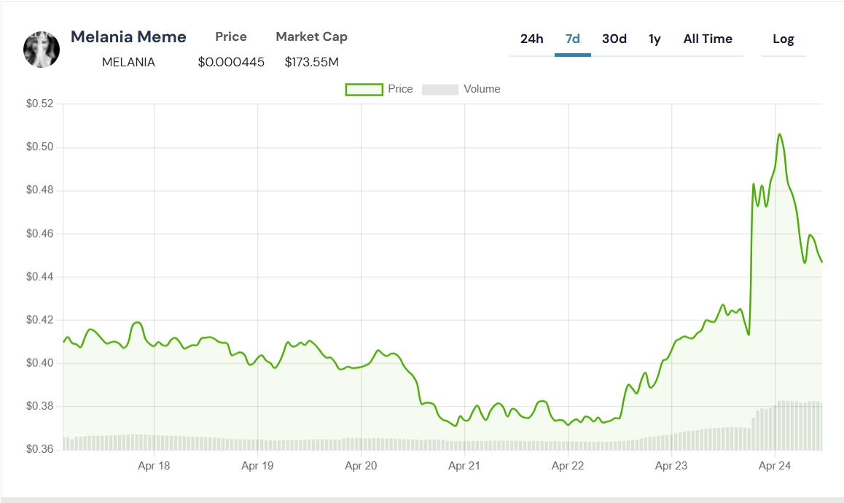The width and height of the screenshot is (844, 503).
Task: Click the Apr 24 x-axis label
Action: pyautogui.click(x=775, y=466)
